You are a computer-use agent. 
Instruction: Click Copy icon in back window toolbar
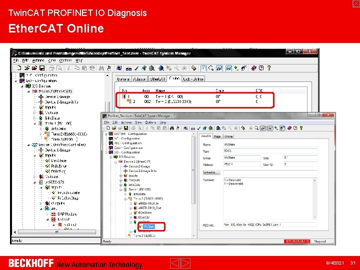tap(77, 68)
